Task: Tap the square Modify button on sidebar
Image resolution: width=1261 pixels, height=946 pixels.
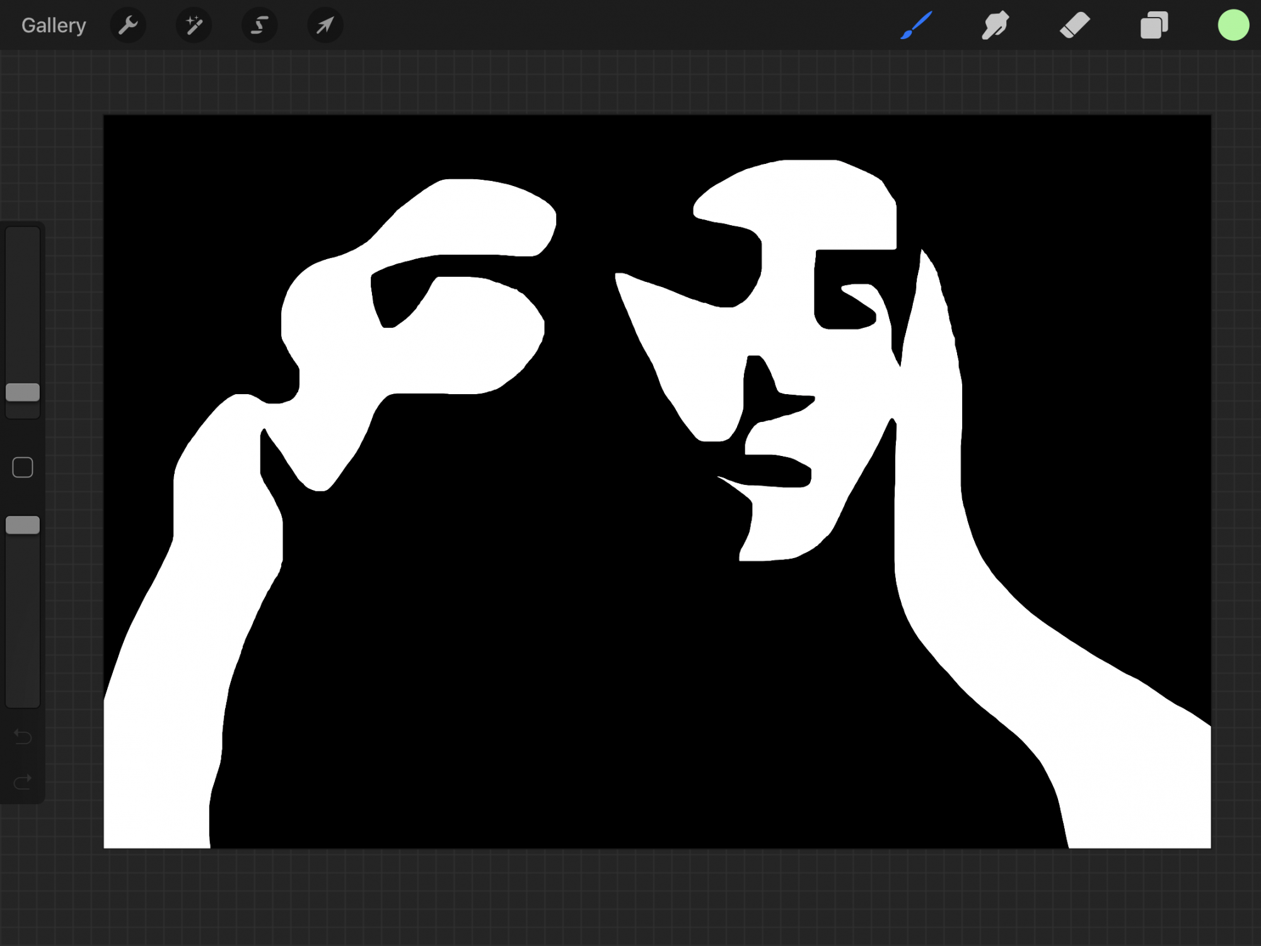Action: click(23, 467)
